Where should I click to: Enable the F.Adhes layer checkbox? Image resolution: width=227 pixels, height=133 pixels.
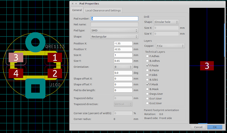pos(147,56)
